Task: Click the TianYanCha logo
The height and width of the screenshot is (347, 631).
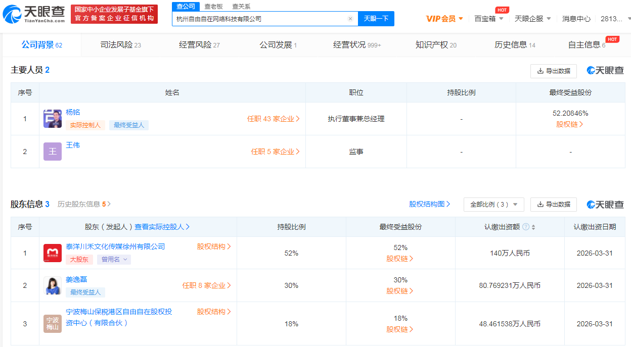Action: tap(34, 14)
